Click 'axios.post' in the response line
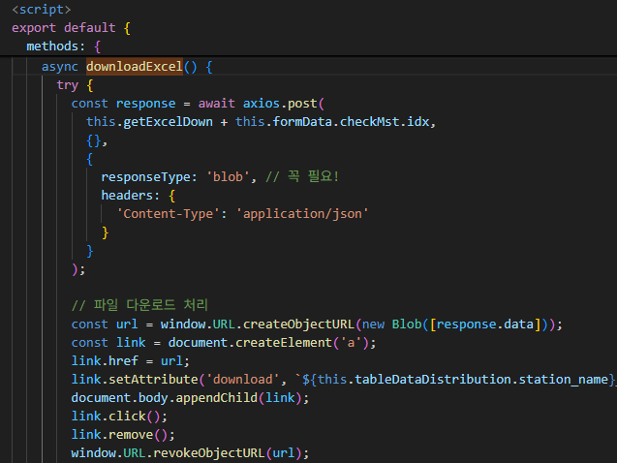The height and width of the screenshot is (463, 617). click(280, 104)
